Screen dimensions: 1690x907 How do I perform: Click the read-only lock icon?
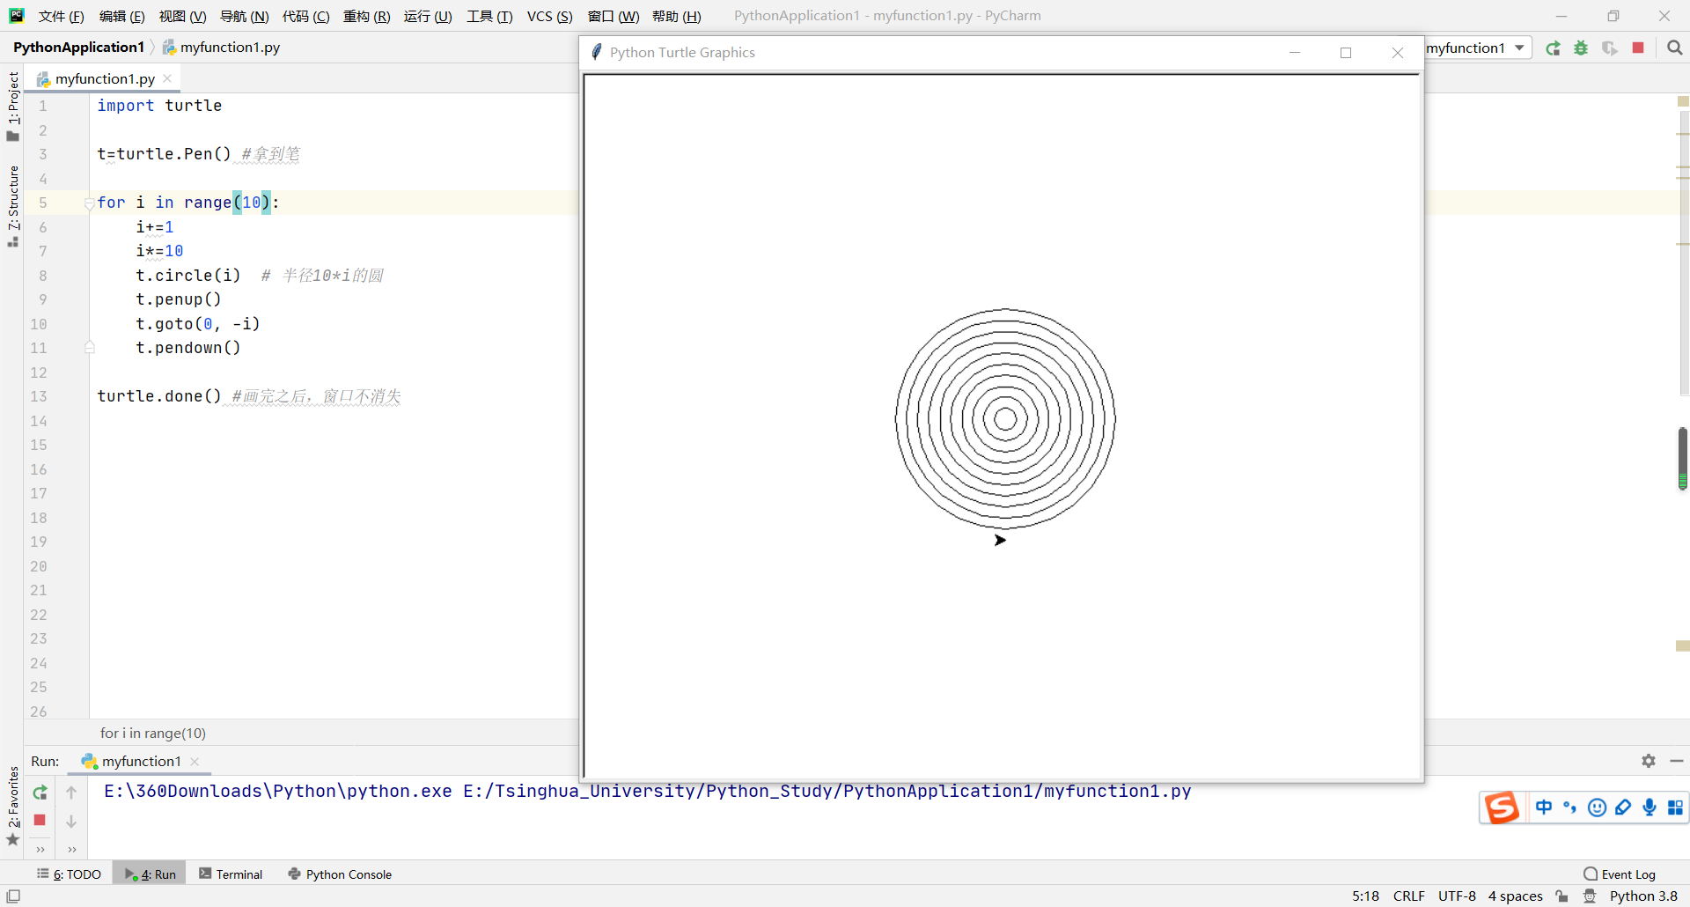pos(1562,896)
